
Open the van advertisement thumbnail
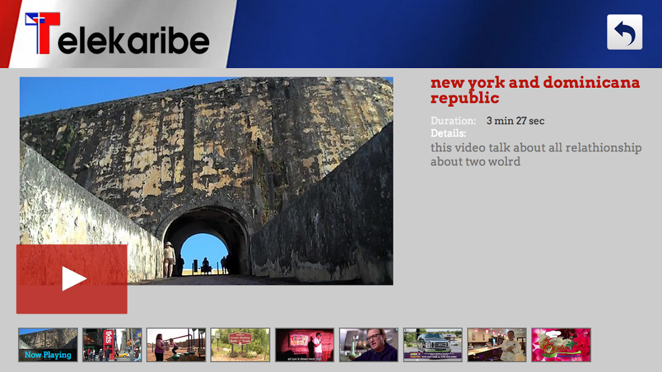433,345
